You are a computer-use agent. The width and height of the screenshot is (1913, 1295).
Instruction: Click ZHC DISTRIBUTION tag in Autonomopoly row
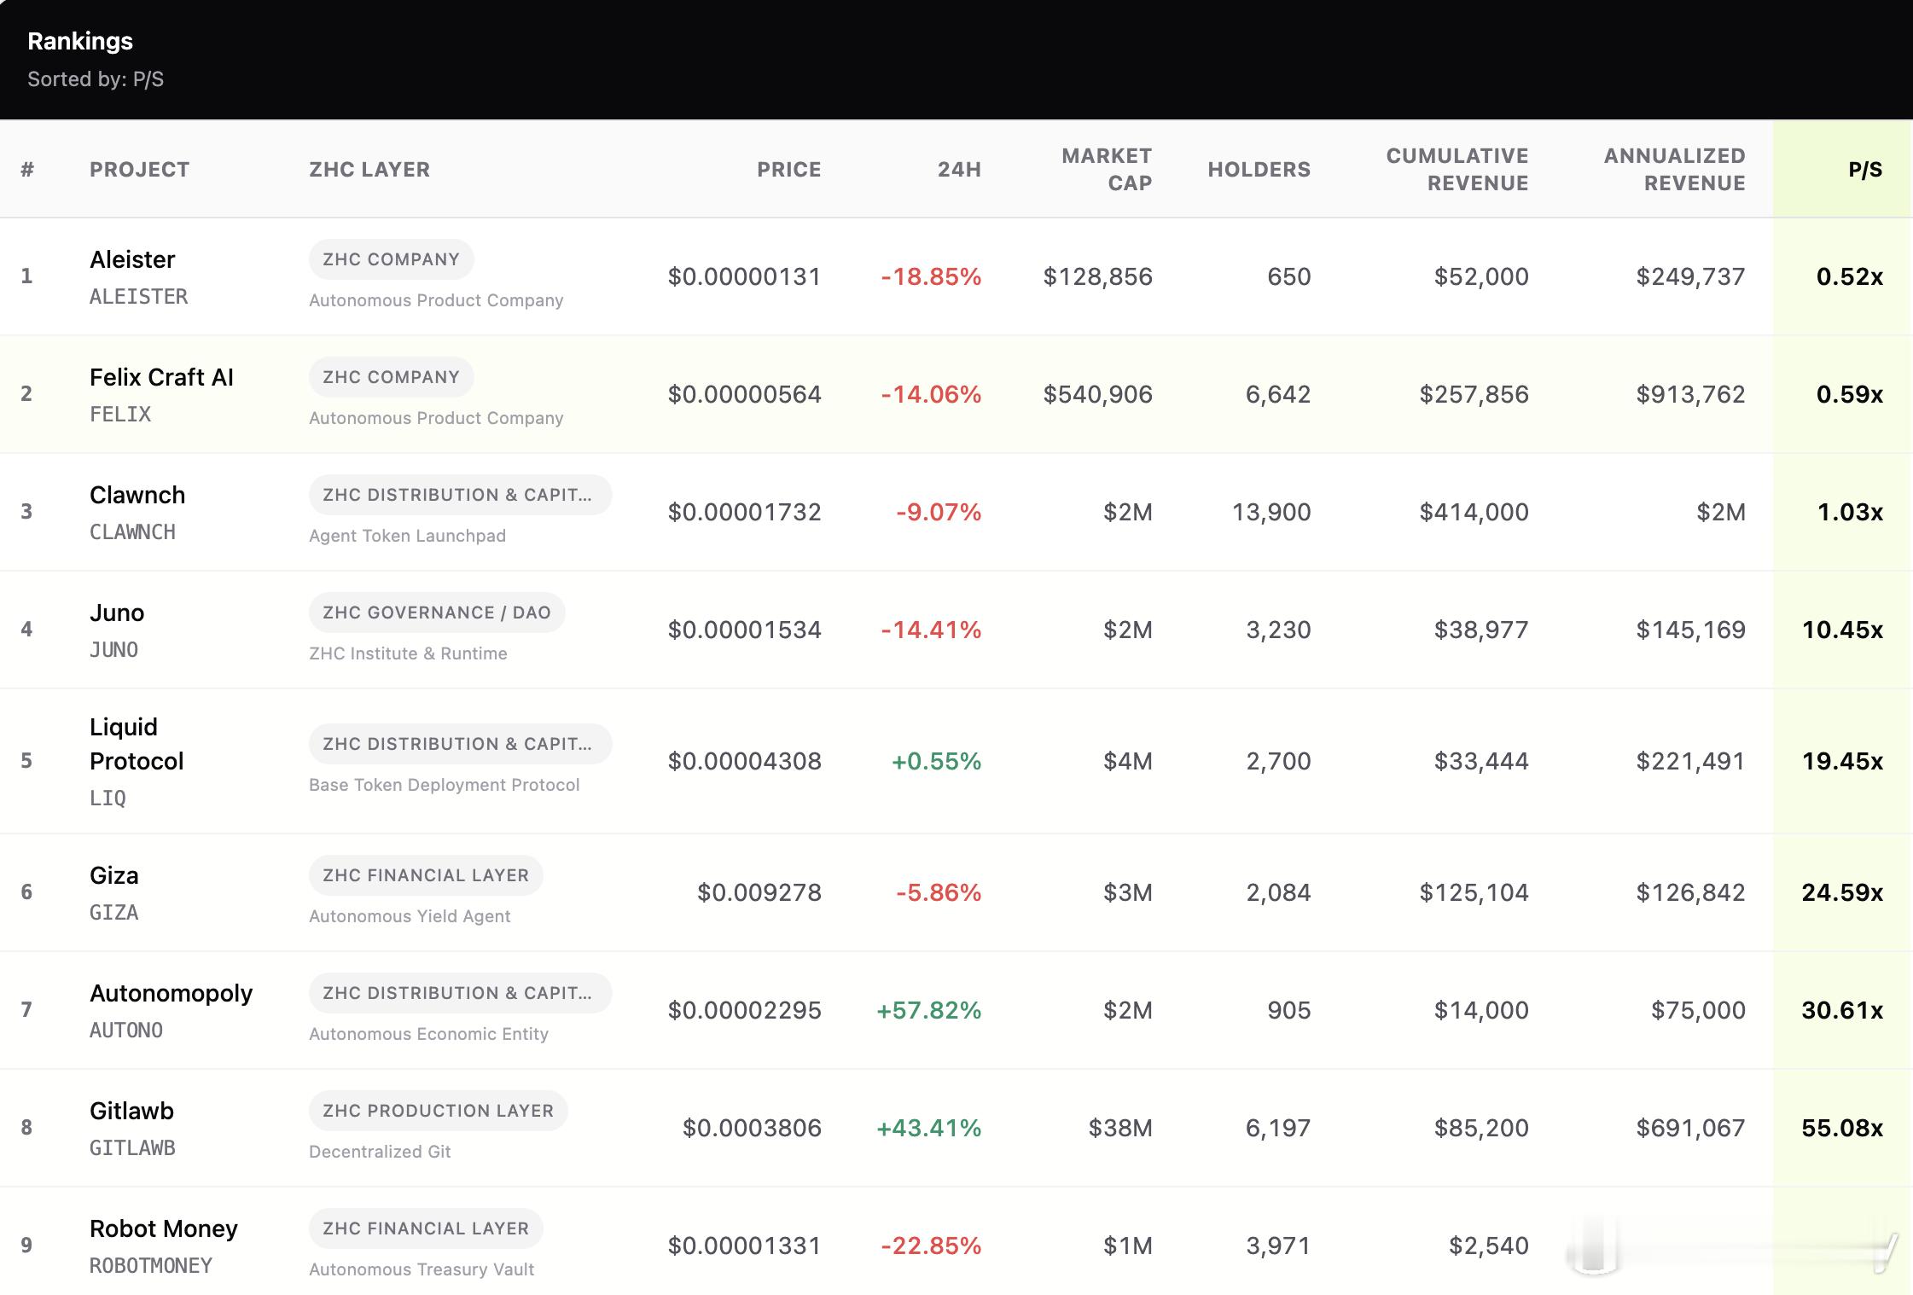(x=460, y=993)
